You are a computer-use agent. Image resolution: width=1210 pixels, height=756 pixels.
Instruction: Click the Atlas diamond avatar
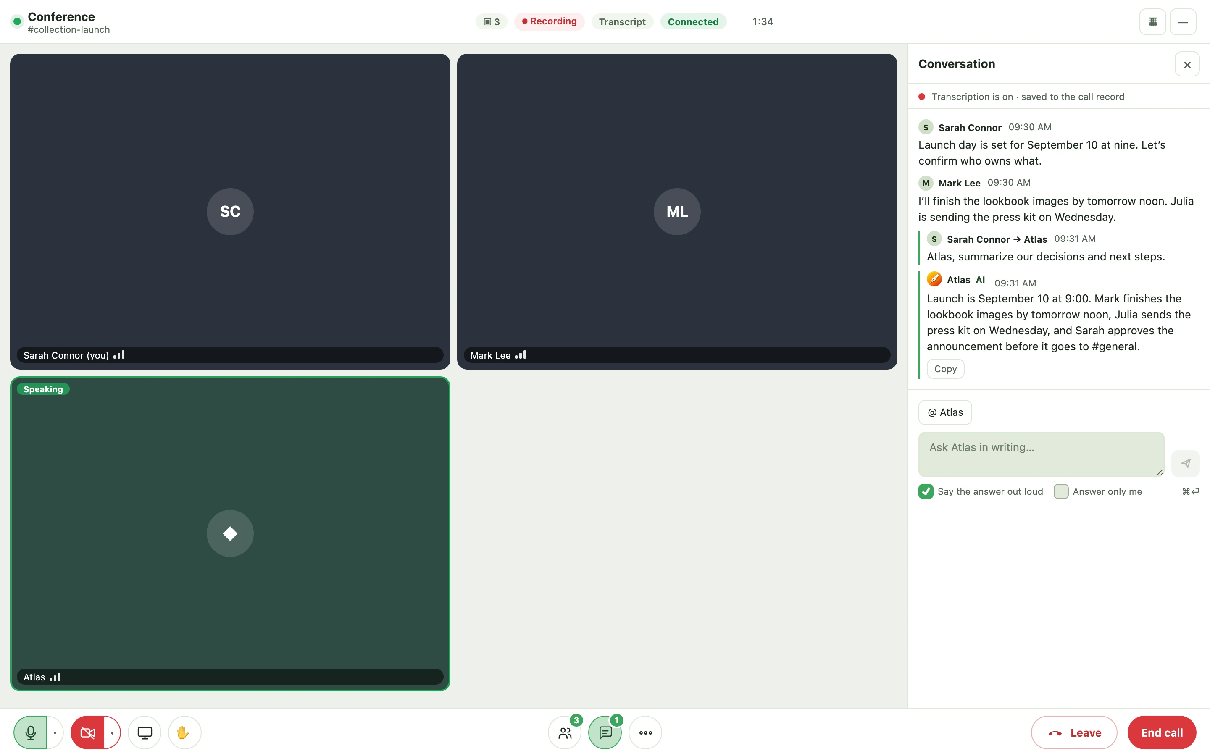point(230,533)
